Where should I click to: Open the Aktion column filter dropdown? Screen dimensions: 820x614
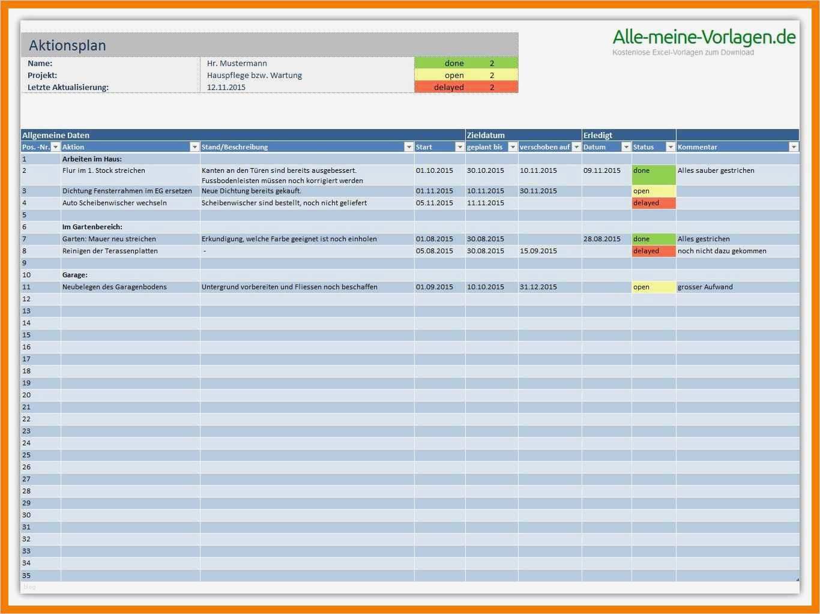click(x=194, y=147)
